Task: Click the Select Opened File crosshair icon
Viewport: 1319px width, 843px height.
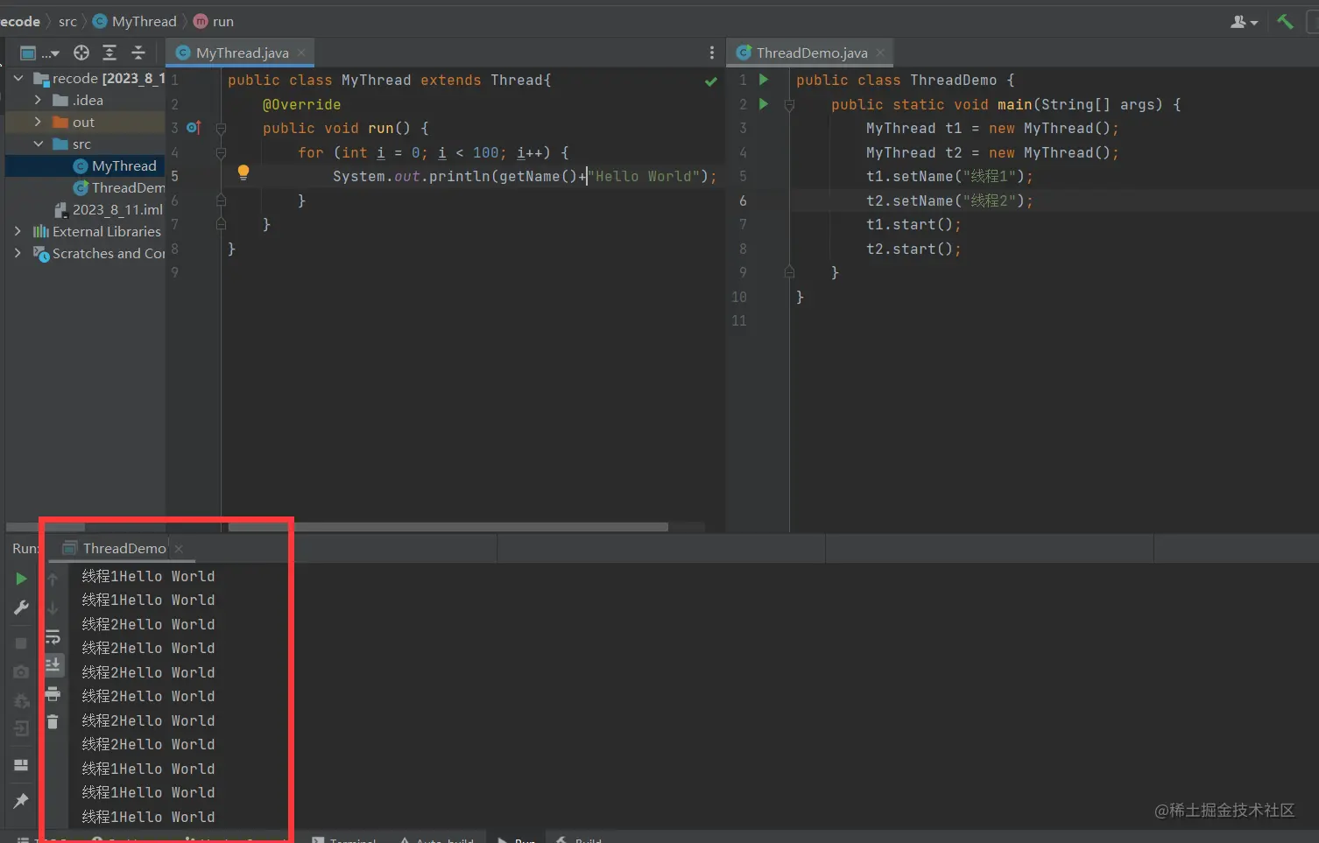Action: (x=81, y=53)
